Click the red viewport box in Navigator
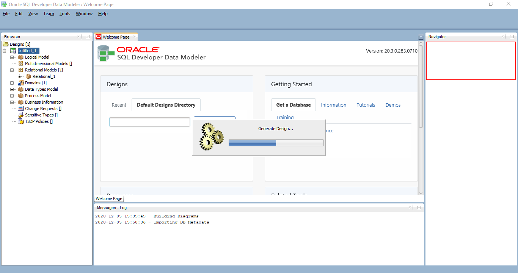 point(471,60)
